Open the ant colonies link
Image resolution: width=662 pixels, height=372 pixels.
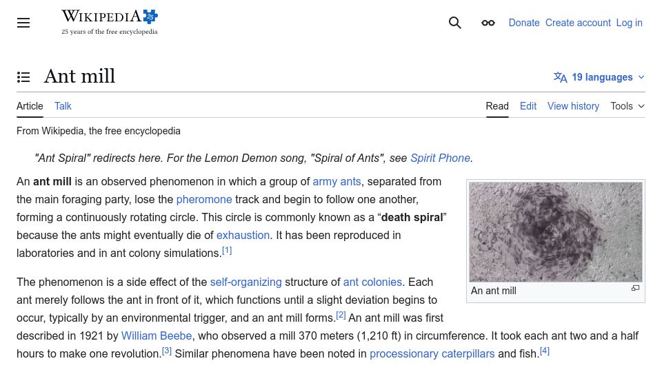(372, 282)
